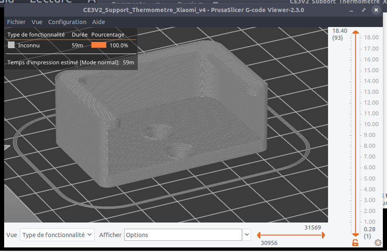Click the 30956 move number

[x=269, y=243]
